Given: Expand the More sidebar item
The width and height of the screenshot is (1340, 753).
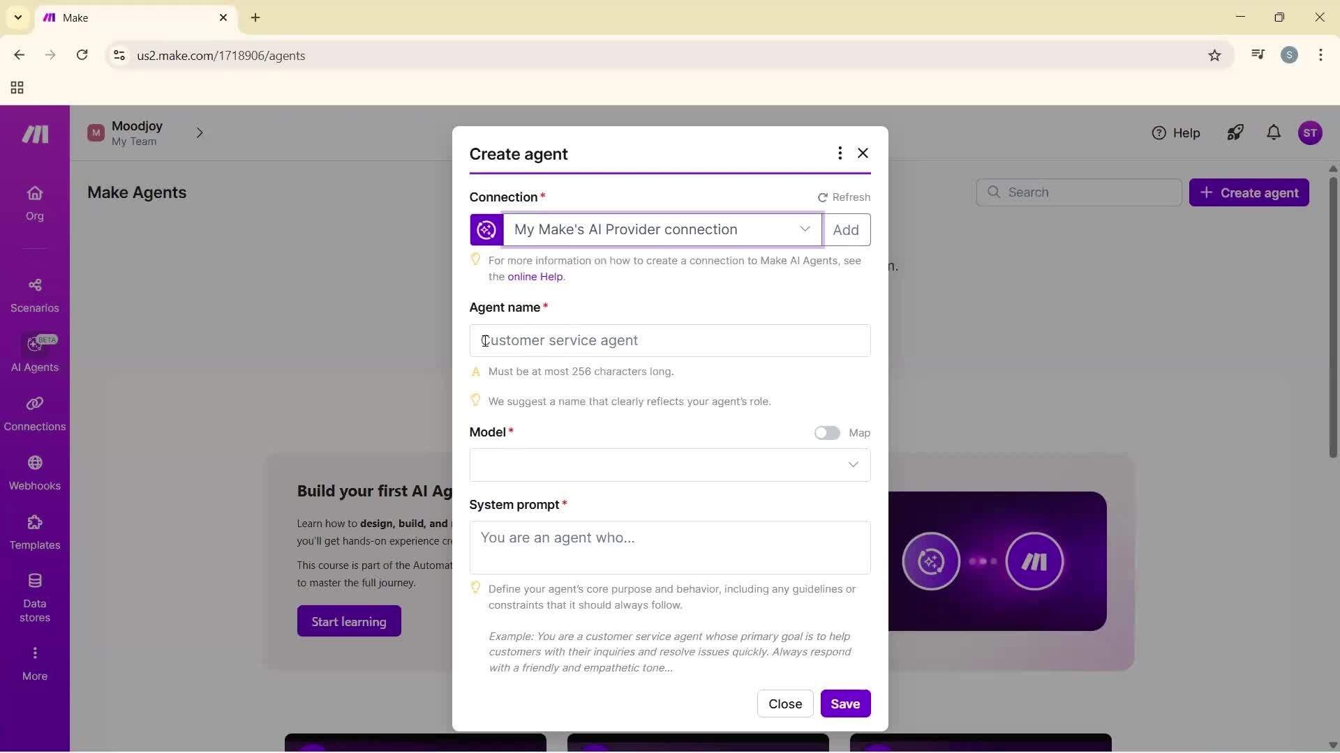Looking at the screenshot, I should pos(34,662).
